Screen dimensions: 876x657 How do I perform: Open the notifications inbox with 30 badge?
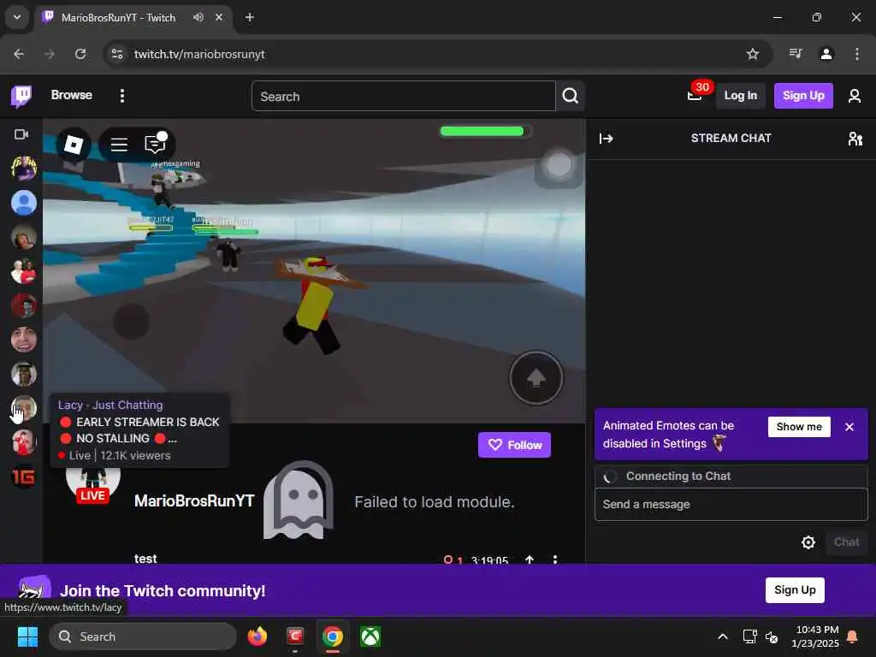point(695,96)
